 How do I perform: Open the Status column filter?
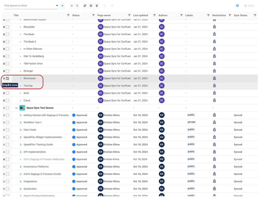pyautogui.click(x=93, y=15)
